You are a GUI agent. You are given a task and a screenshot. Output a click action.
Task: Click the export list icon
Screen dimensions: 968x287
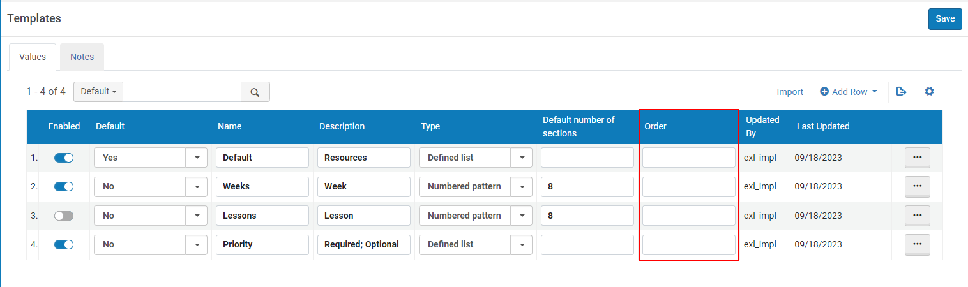pyautogui.click(x=901, y=92)
